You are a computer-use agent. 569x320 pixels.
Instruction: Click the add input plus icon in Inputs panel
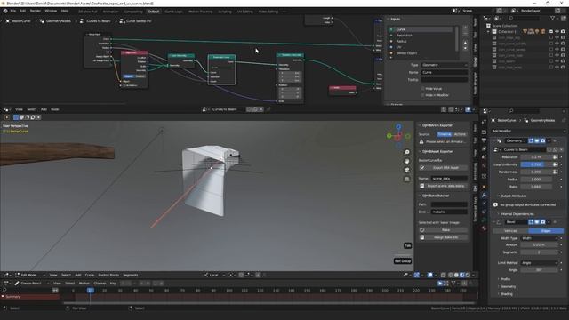(x=465, y=28)
